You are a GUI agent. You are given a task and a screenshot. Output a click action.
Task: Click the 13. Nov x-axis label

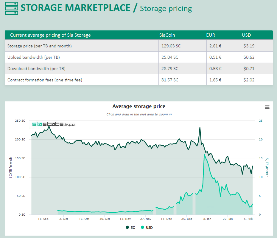tap(125, 219)
